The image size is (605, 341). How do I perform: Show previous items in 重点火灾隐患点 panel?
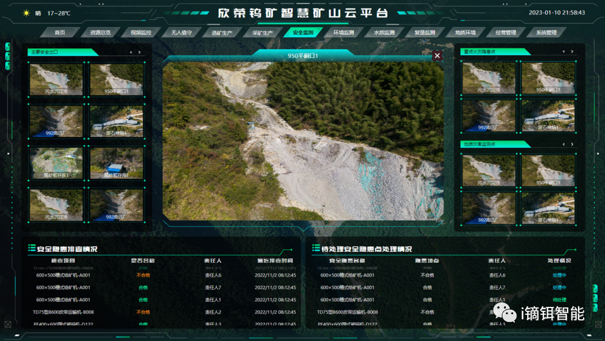point(563,52)
